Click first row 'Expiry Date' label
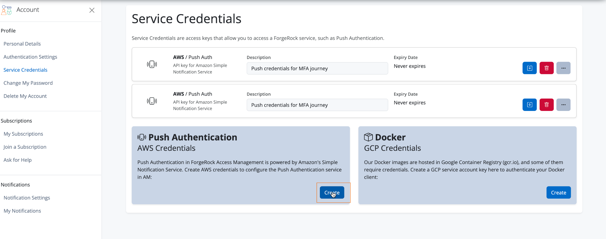 coord(406,58)
